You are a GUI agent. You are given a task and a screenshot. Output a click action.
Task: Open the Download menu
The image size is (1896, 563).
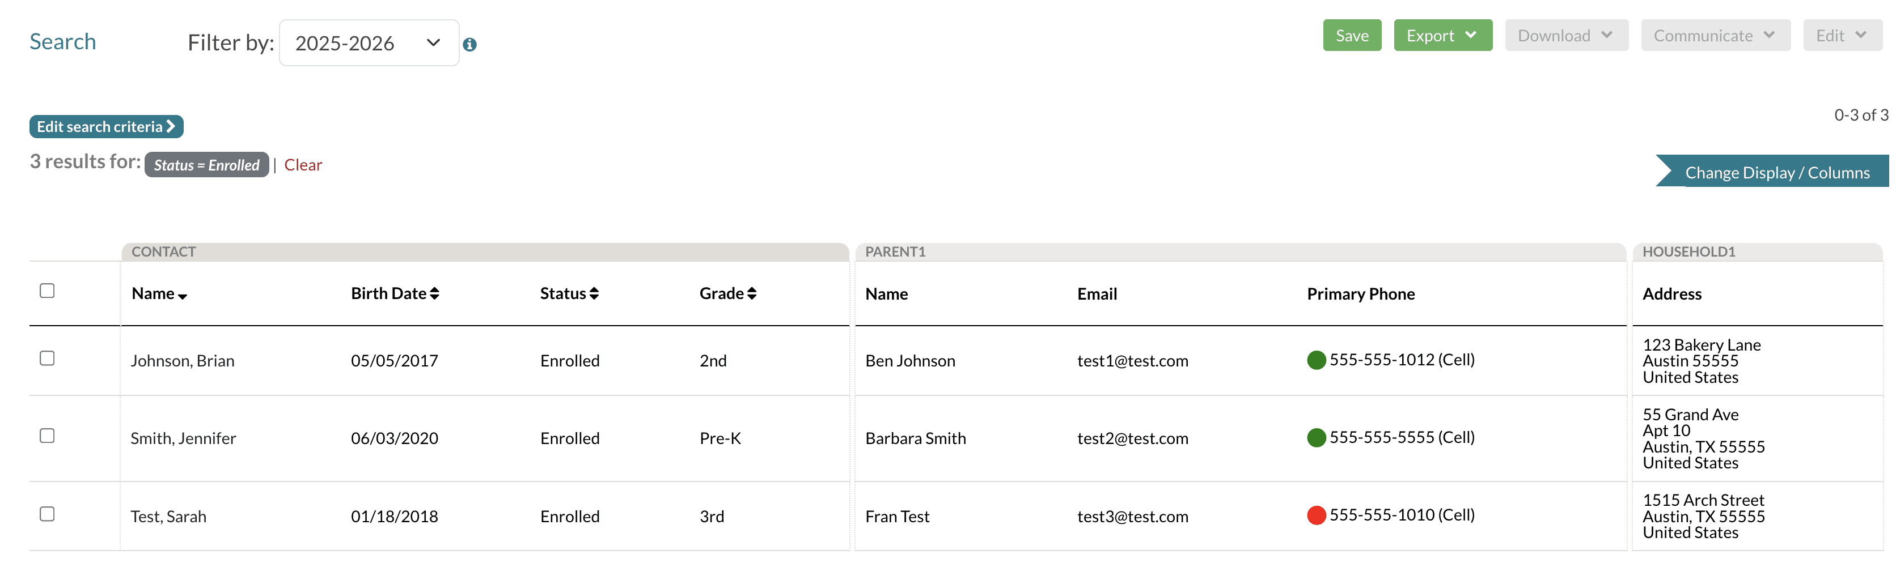click(x=1566, y=35)
